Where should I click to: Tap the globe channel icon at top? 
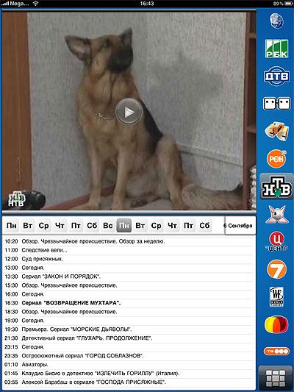point(276,21)
